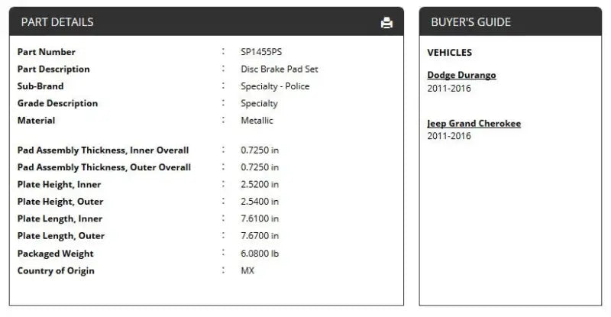The height and width of the screenshot is (317, 611).
Task: Click the Dodge Durango 2011-2016 year range
Action: tap(449, 89)
